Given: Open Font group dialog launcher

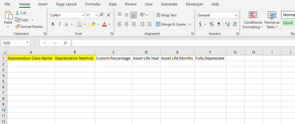Looking at the screenshot, I should click(112, 34).
